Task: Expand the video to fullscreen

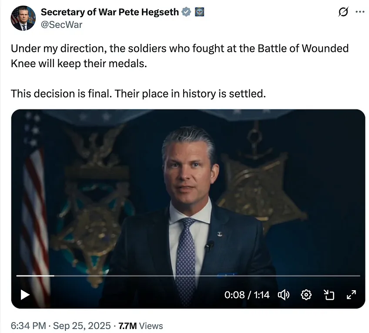Action: click(x=351, y=295)
